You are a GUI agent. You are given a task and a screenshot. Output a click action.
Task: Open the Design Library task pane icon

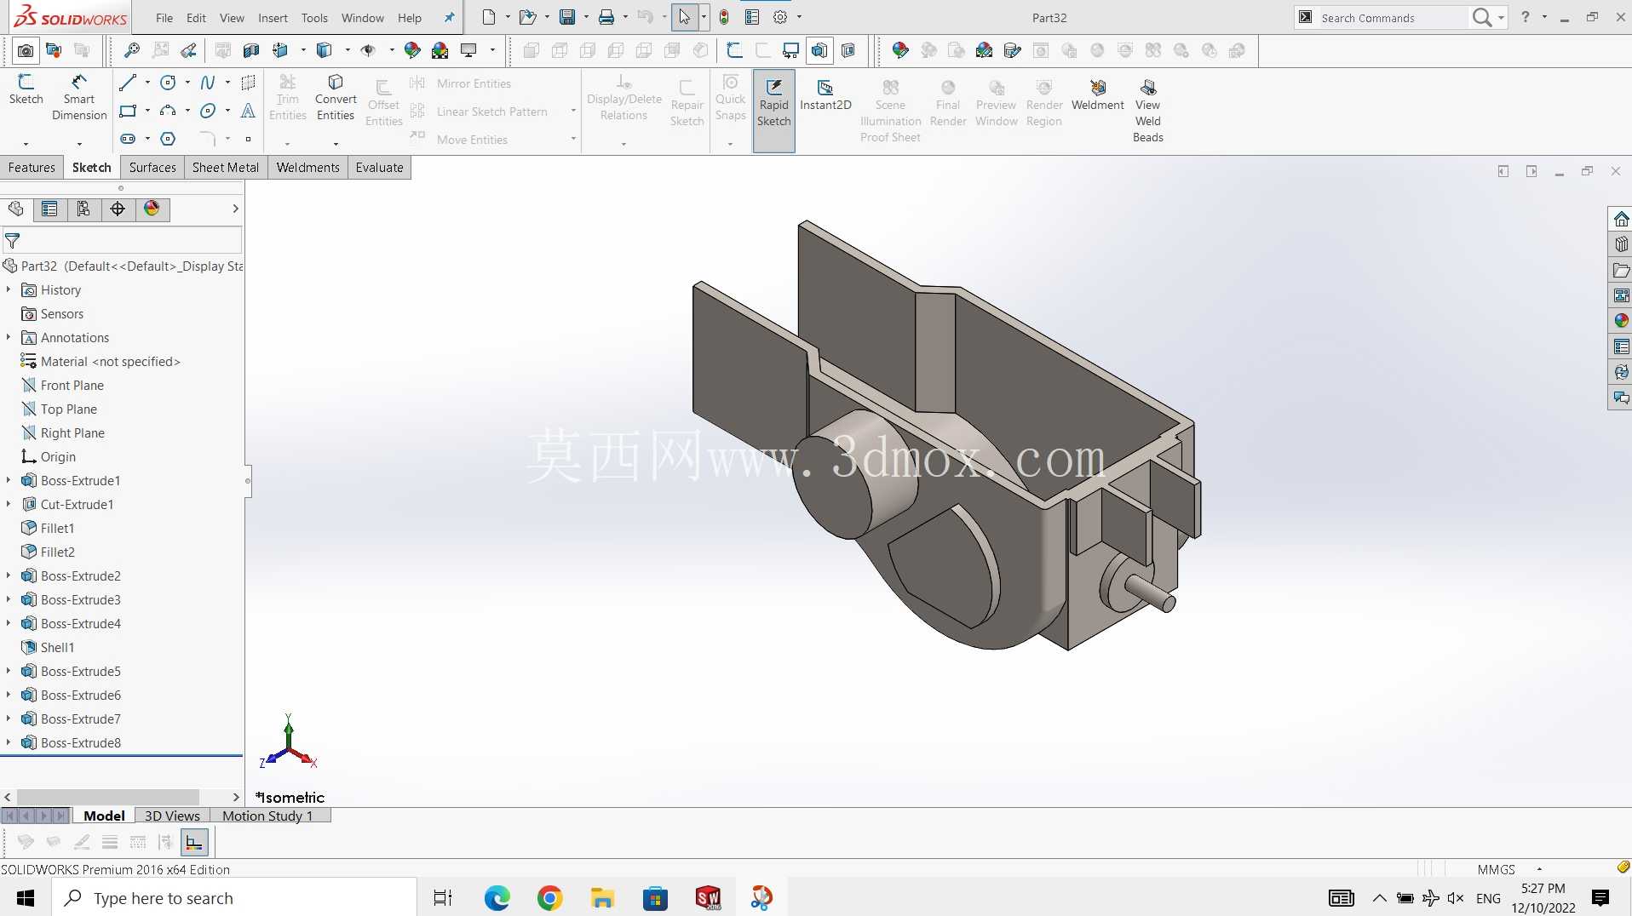pos(1621,244)
